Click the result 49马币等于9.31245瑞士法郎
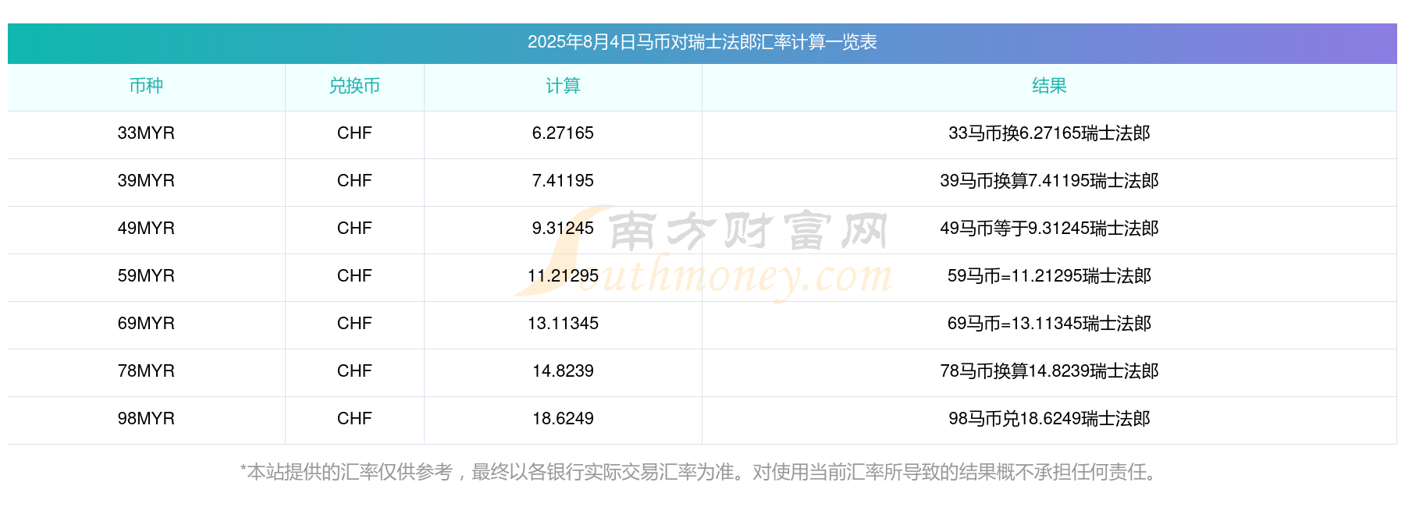This screenshot has width=1405, height=507. 1049,229
